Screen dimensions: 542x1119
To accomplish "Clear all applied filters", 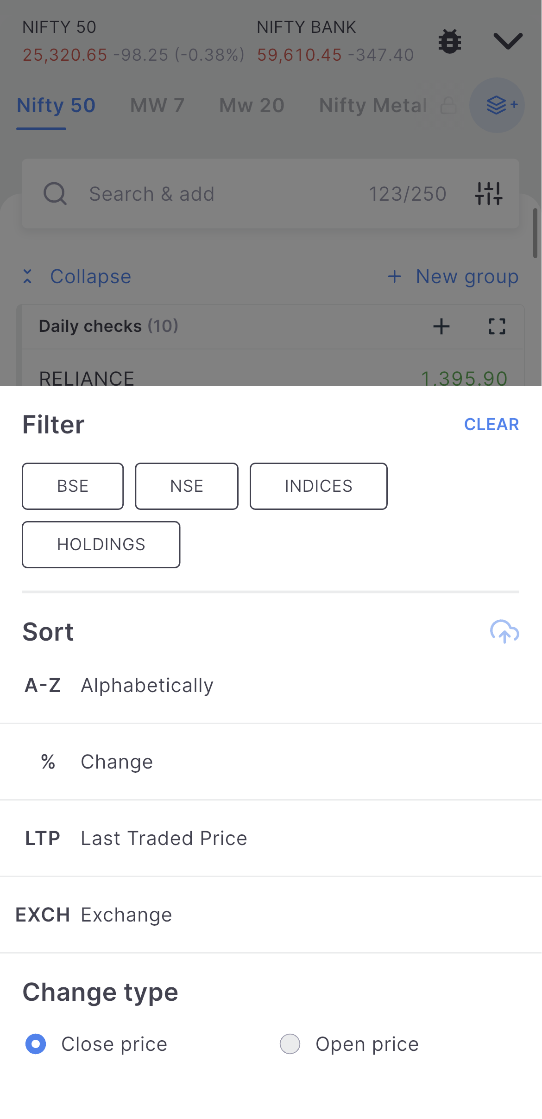I will pos(491,424).
